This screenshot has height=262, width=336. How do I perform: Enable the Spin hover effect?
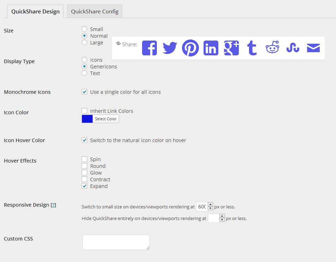pyautogui.click(x=84, y=159)
